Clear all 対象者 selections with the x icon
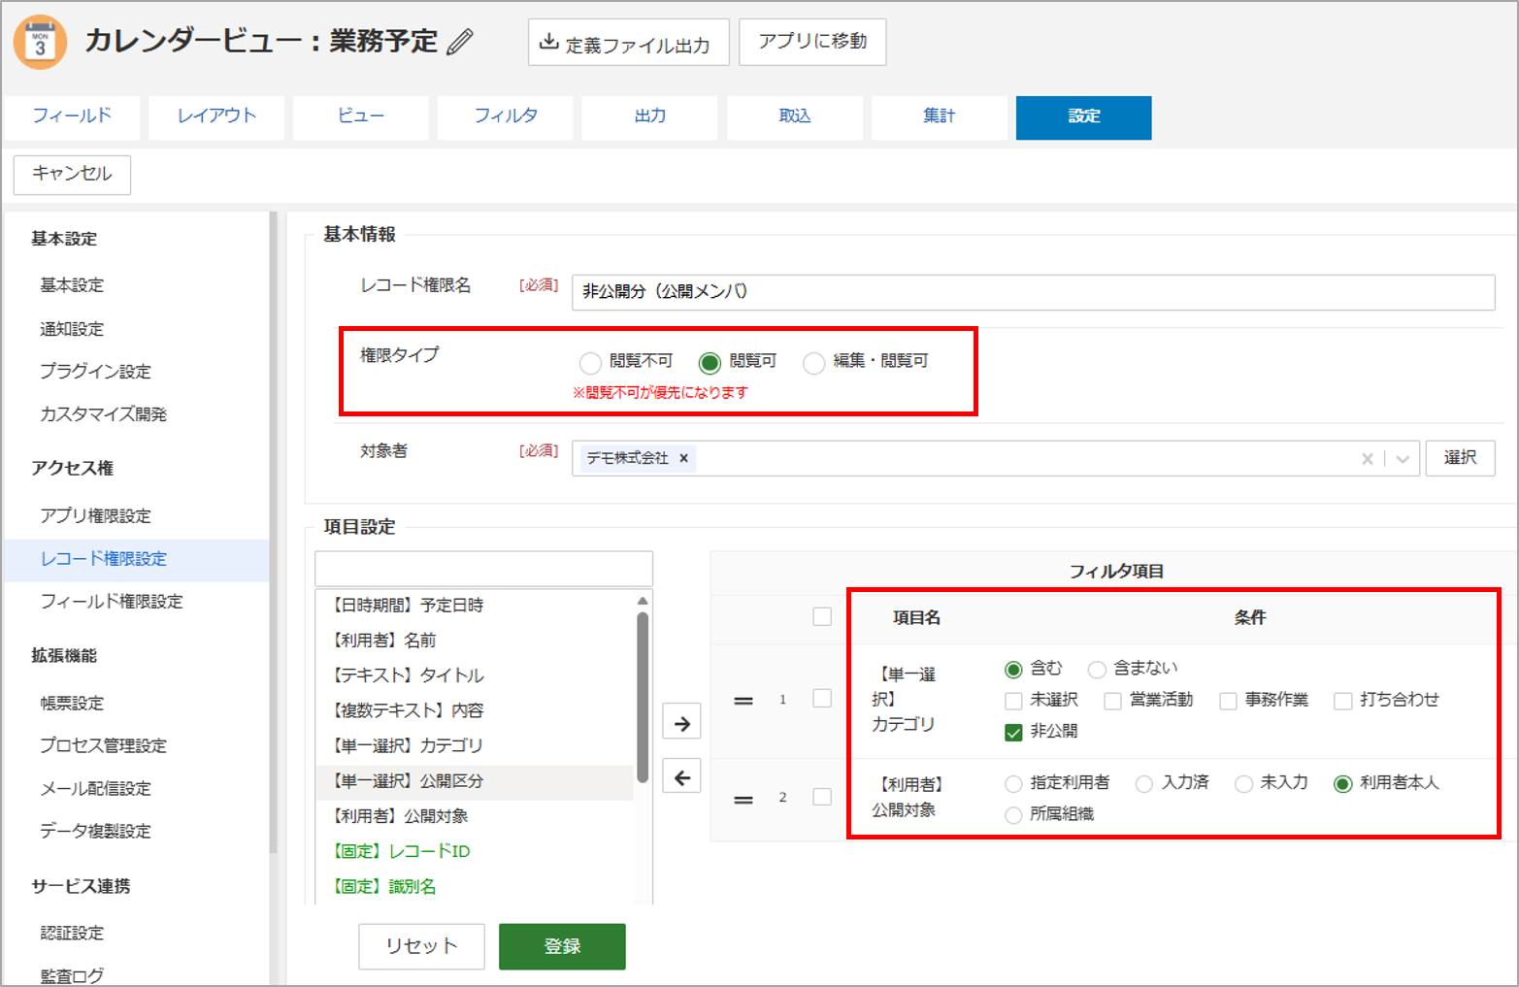This screenshot has width=1519, height=987. pyautogui.click(x=1367, y=459)
